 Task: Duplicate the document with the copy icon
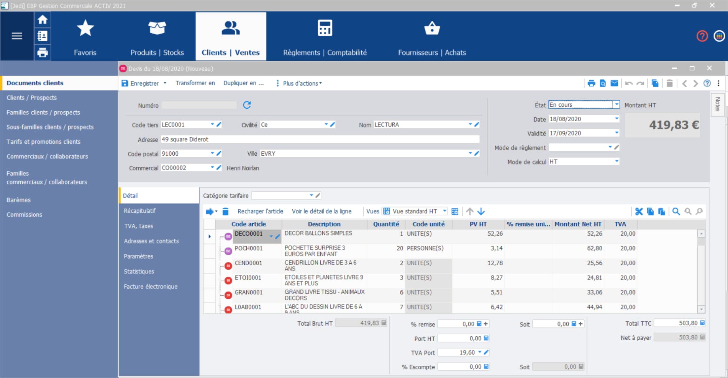[x=655, y=83]
